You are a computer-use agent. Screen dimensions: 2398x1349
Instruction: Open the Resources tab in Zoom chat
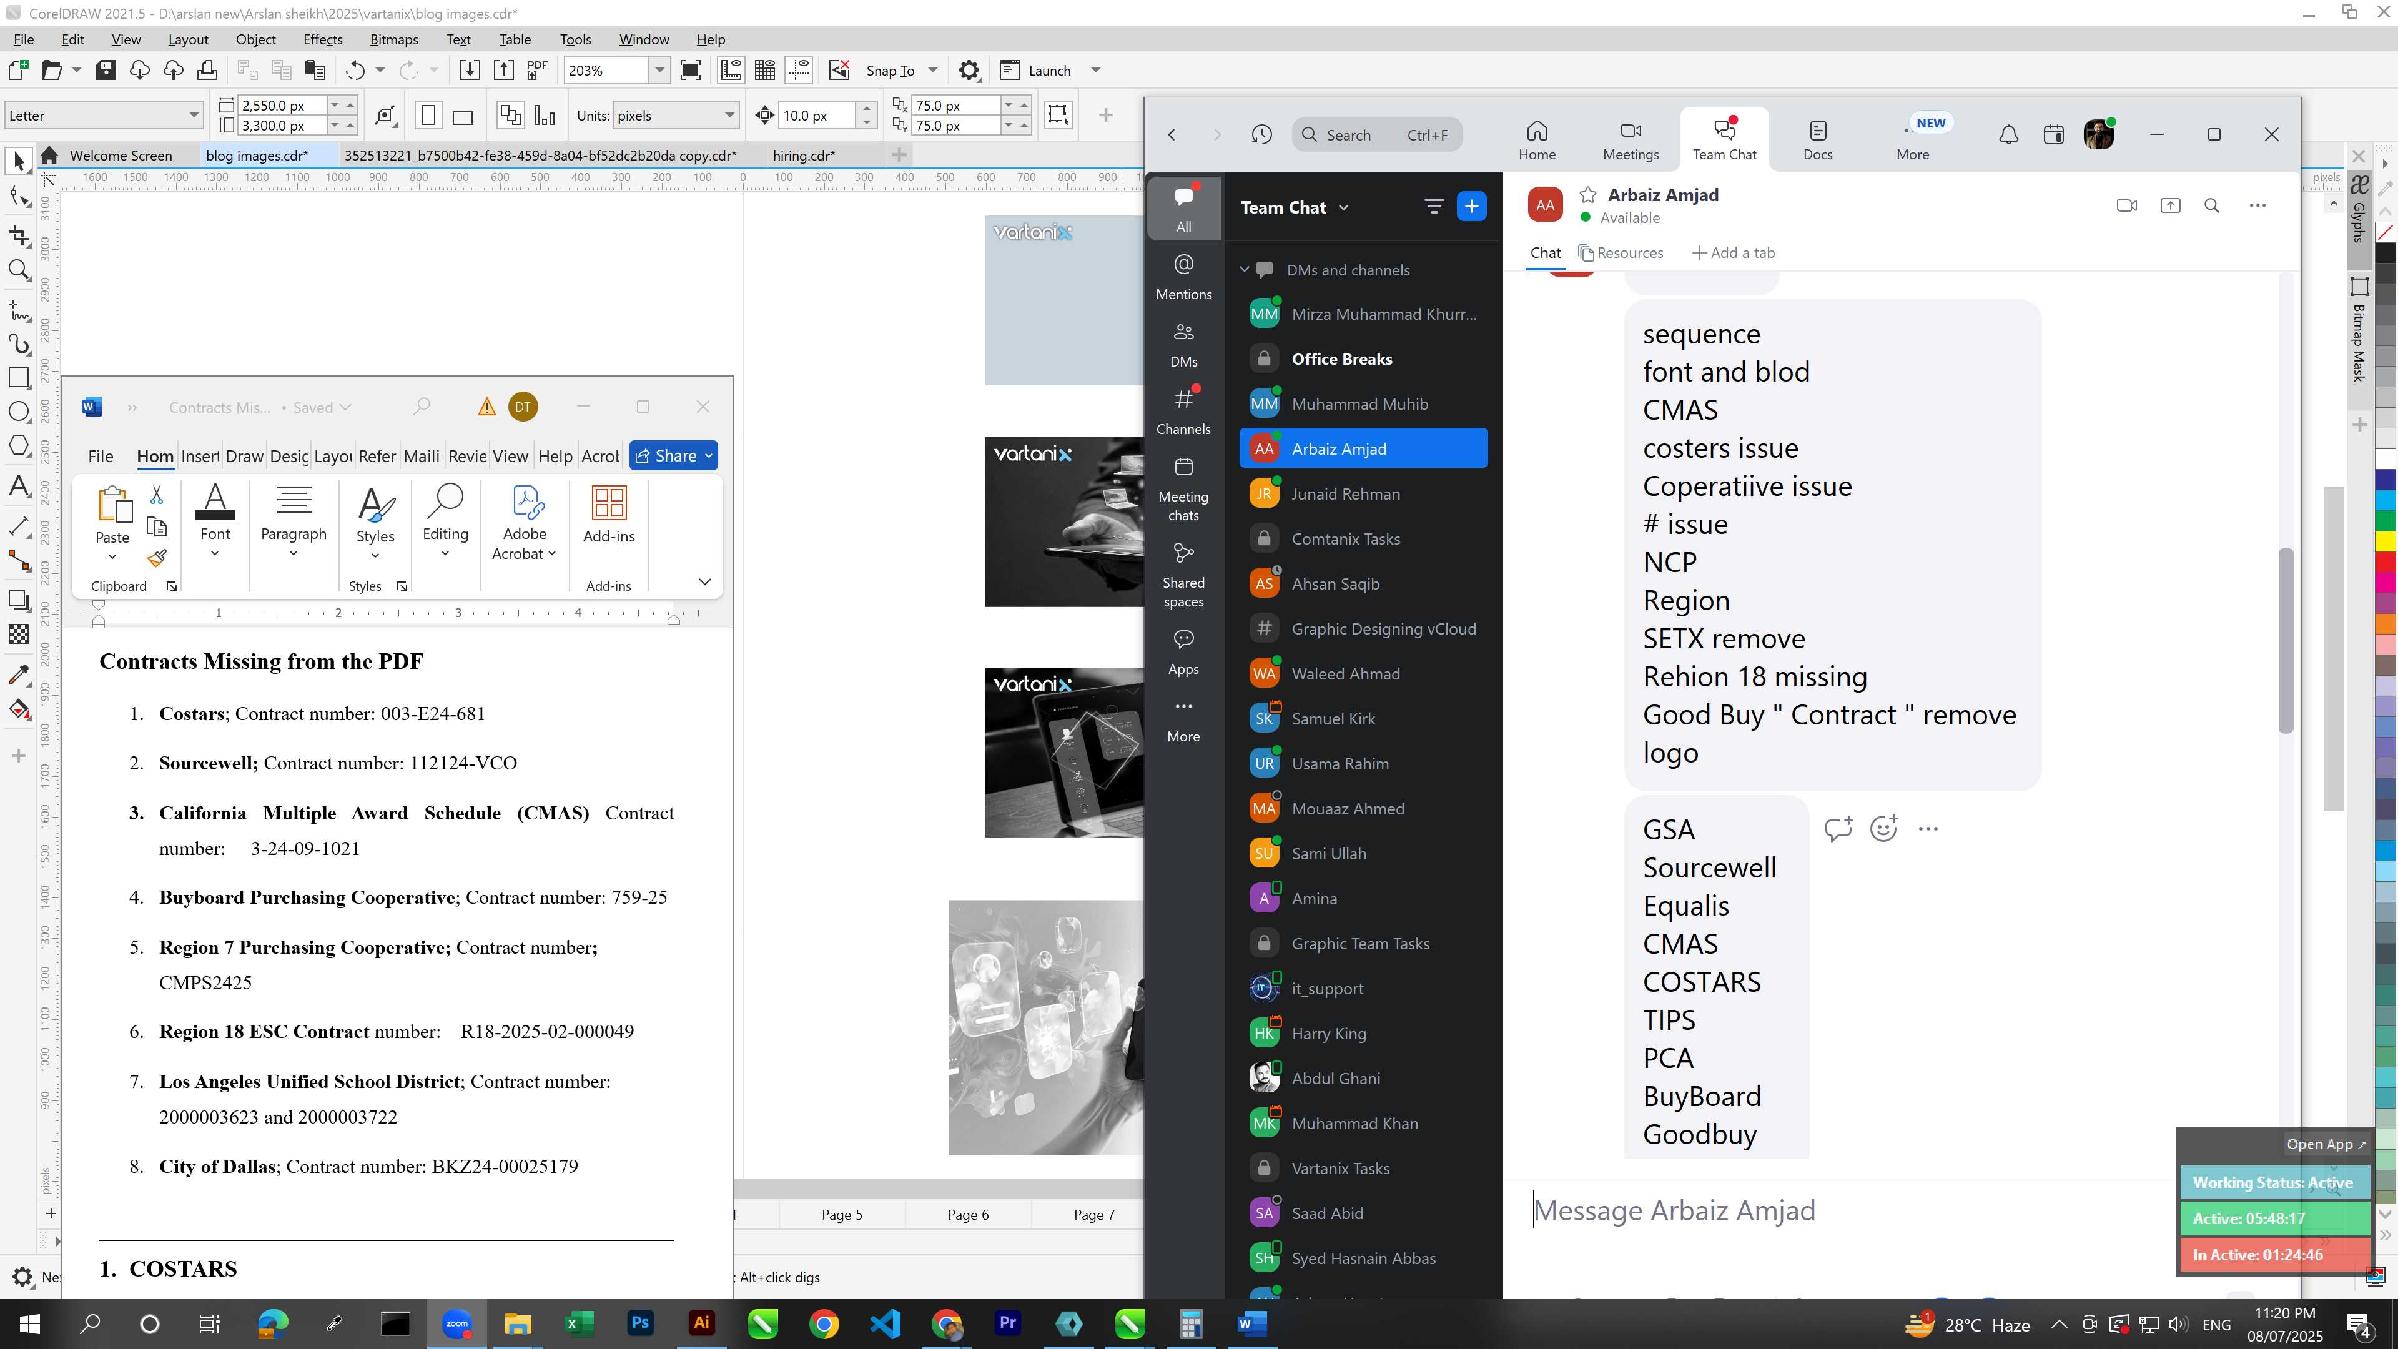tap(1621, 252)
